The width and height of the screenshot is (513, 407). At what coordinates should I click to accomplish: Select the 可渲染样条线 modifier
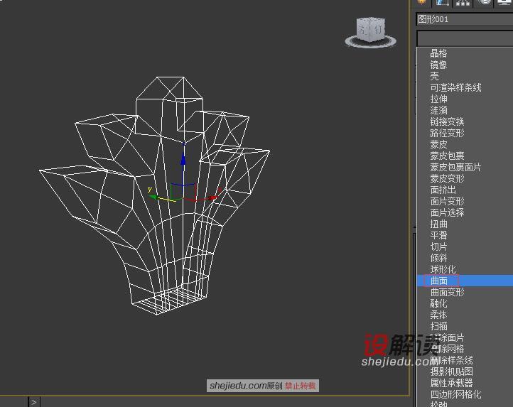455,87
